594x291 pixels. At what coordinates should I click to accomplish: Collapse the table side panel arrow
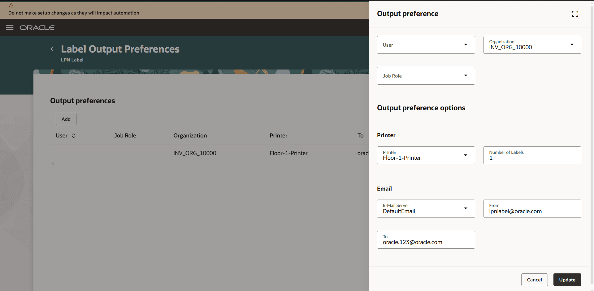52,163
